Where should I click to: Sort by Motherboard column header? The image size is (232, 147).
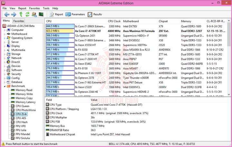tap(140, 21)
